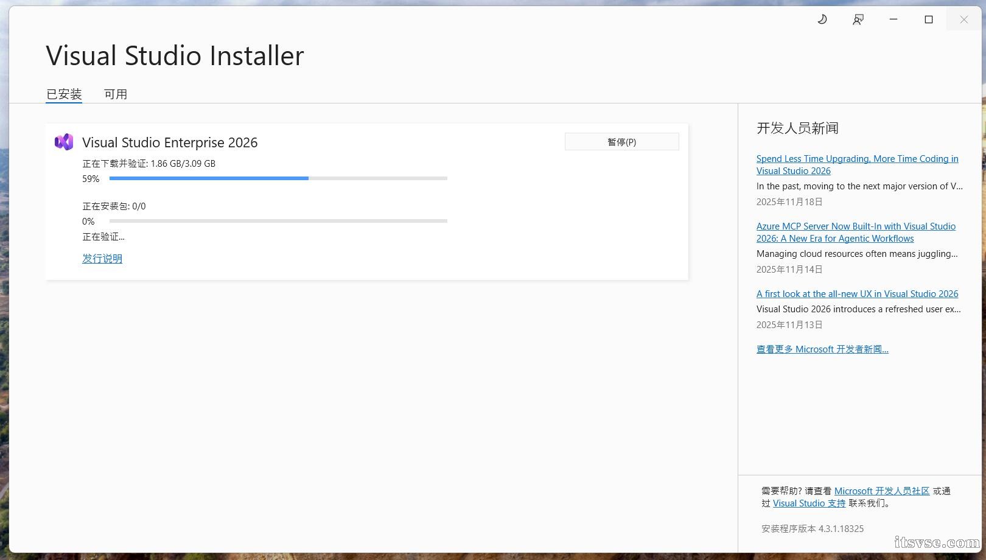
Task: Open the 发行说明 release notes link
Action: 102,259
